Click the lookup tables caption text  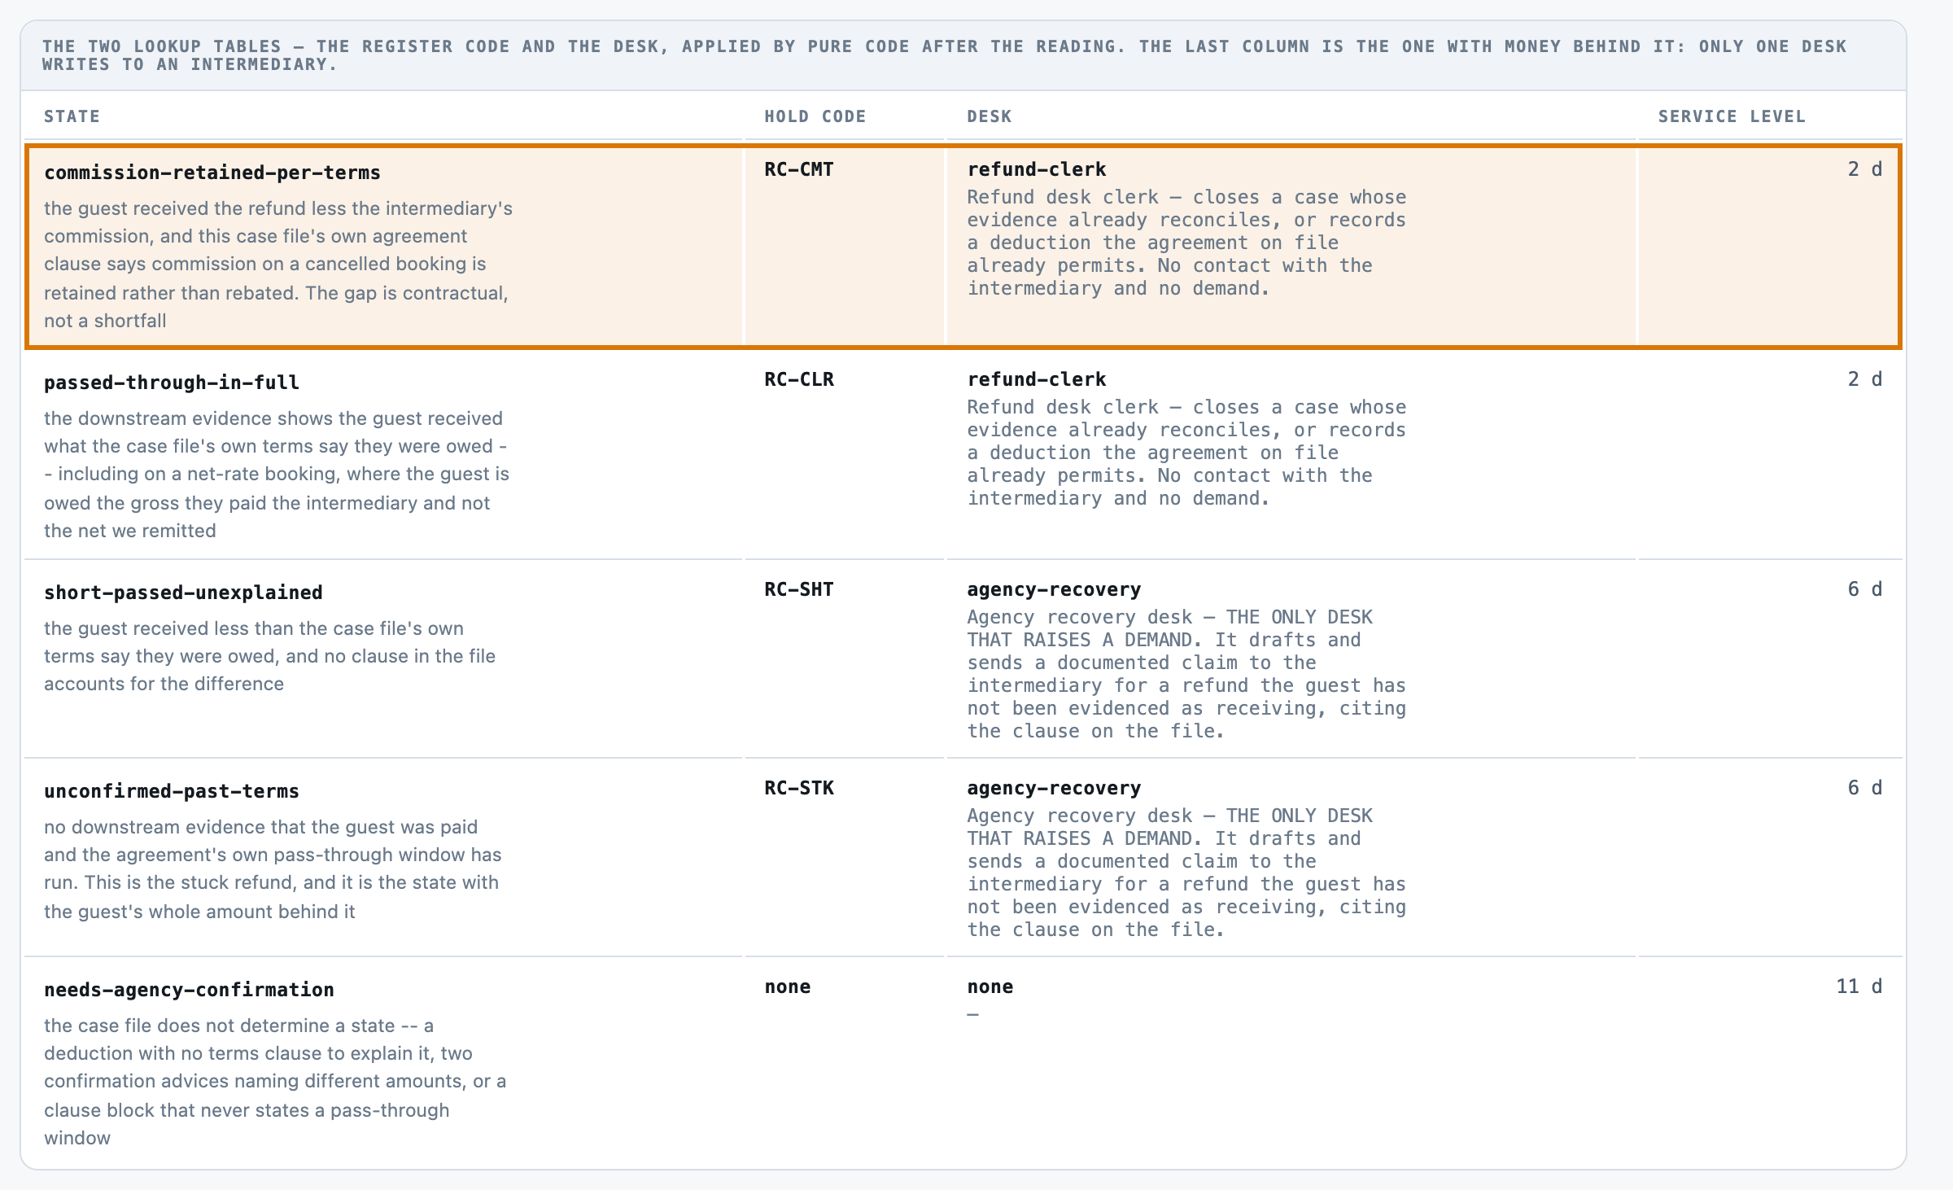(944, 55)
